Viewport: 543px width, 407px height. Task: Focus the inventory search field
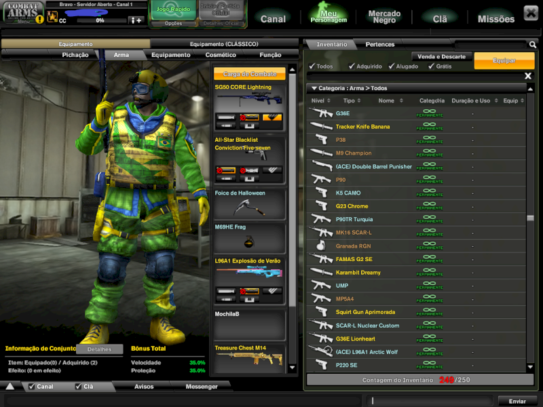coord(490,44)
